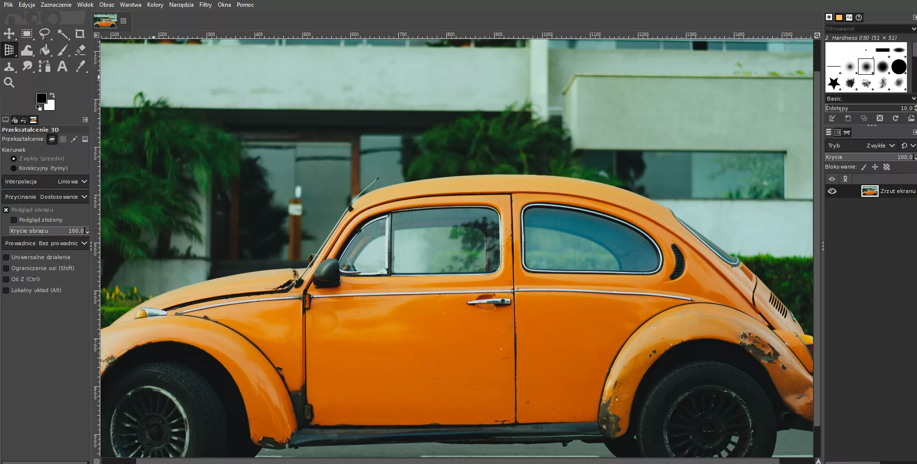The height and width of the screenshot is (464, 917).
Task: Open Przycinanie dropdown
Action: coord(46,197)
